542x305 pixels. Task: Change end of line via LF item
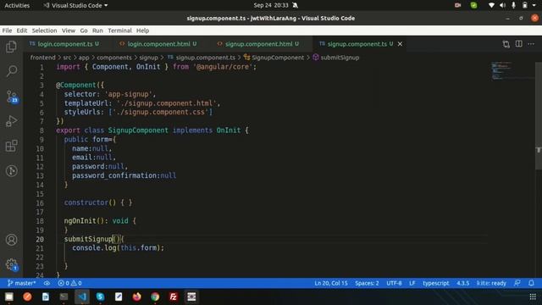(412, 283)
